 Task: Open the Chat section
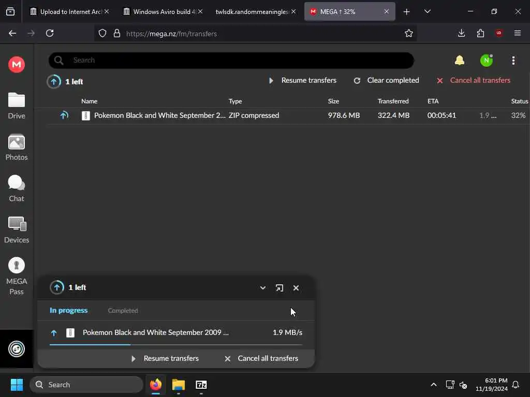[x=17, y=188]
